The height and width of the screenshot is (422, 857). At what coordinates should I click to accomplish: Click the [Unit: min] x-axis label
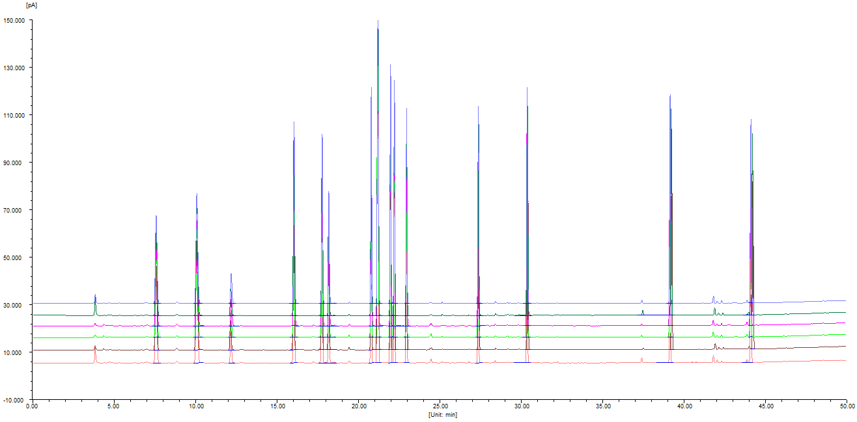[x=442, y=414]
